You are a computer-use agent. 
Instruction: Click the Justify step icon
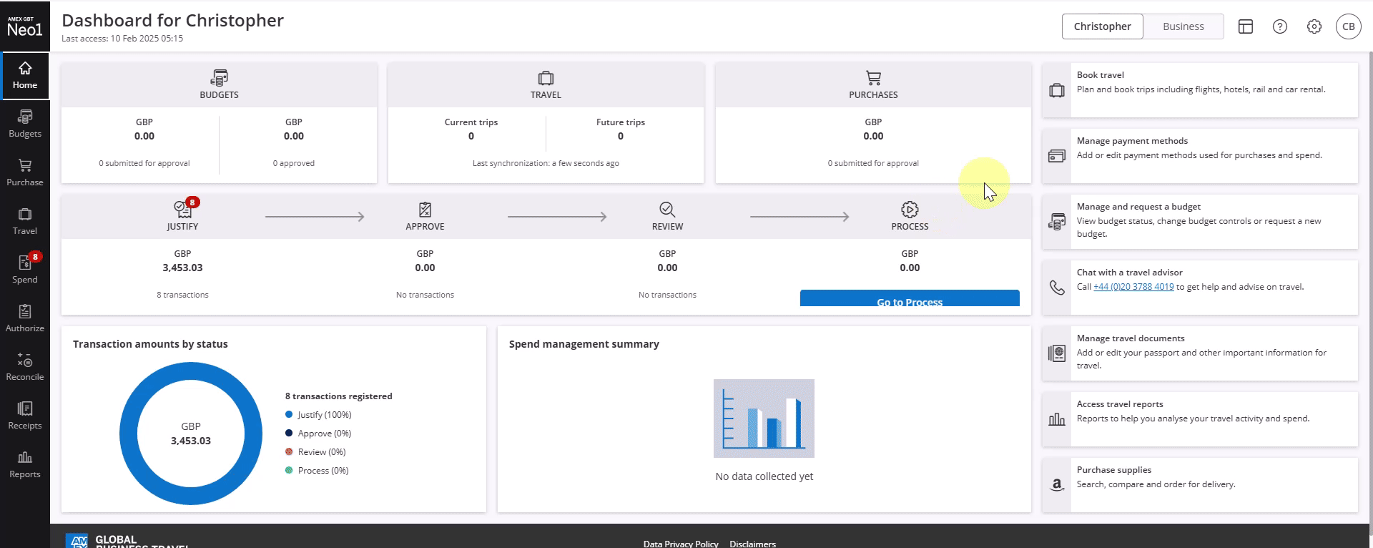[x=183, y=209]
